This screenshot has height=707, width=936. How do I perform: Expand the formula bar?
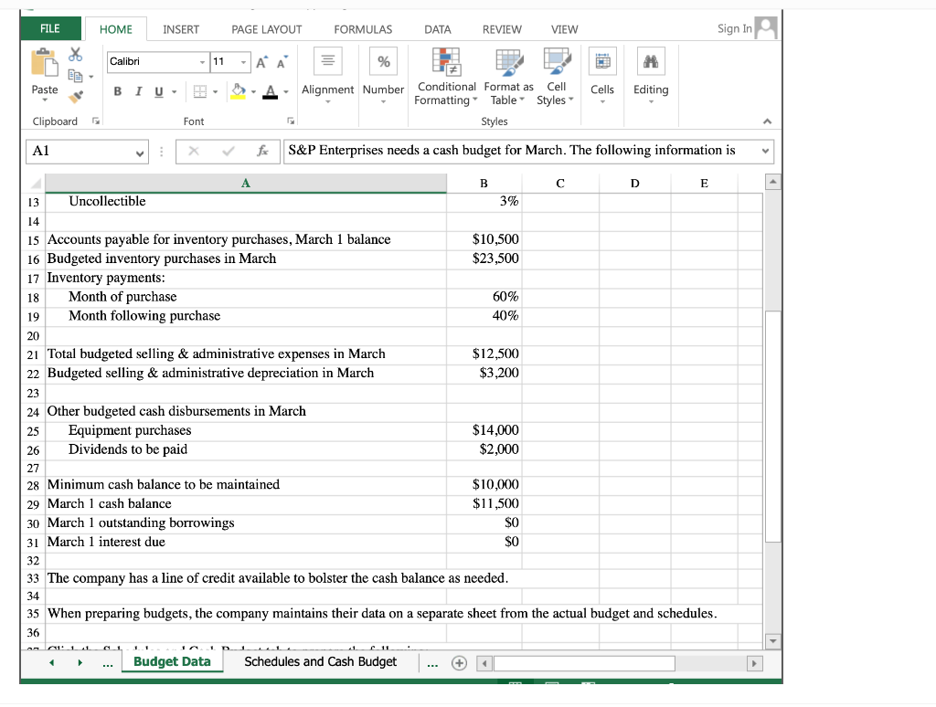(765, 151)
